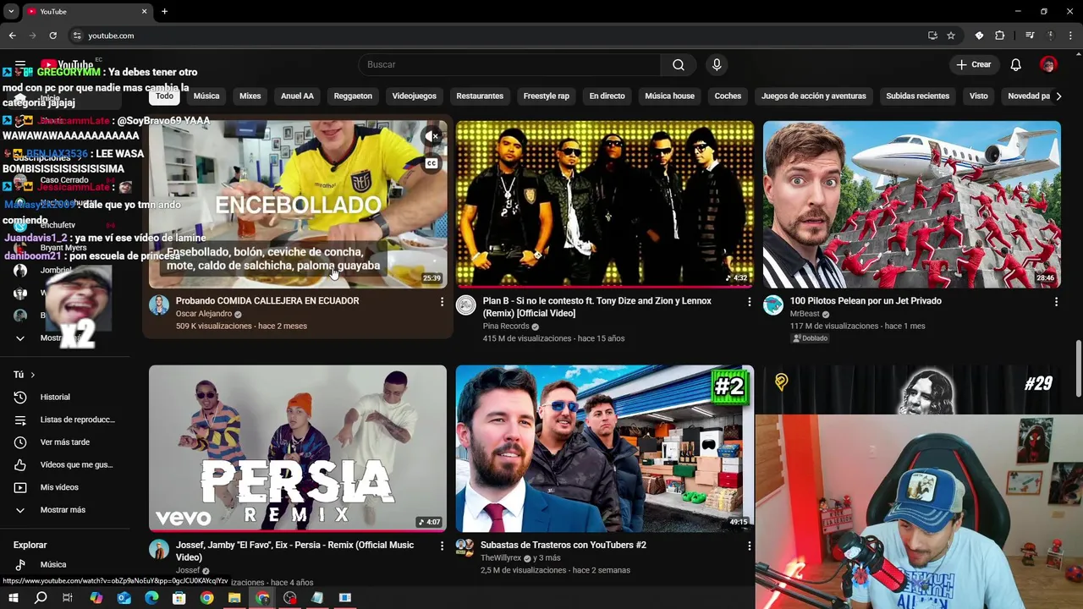Select the Mixes filter chip
Viewport: 1083px width, 609px height.
pos(250,96)
